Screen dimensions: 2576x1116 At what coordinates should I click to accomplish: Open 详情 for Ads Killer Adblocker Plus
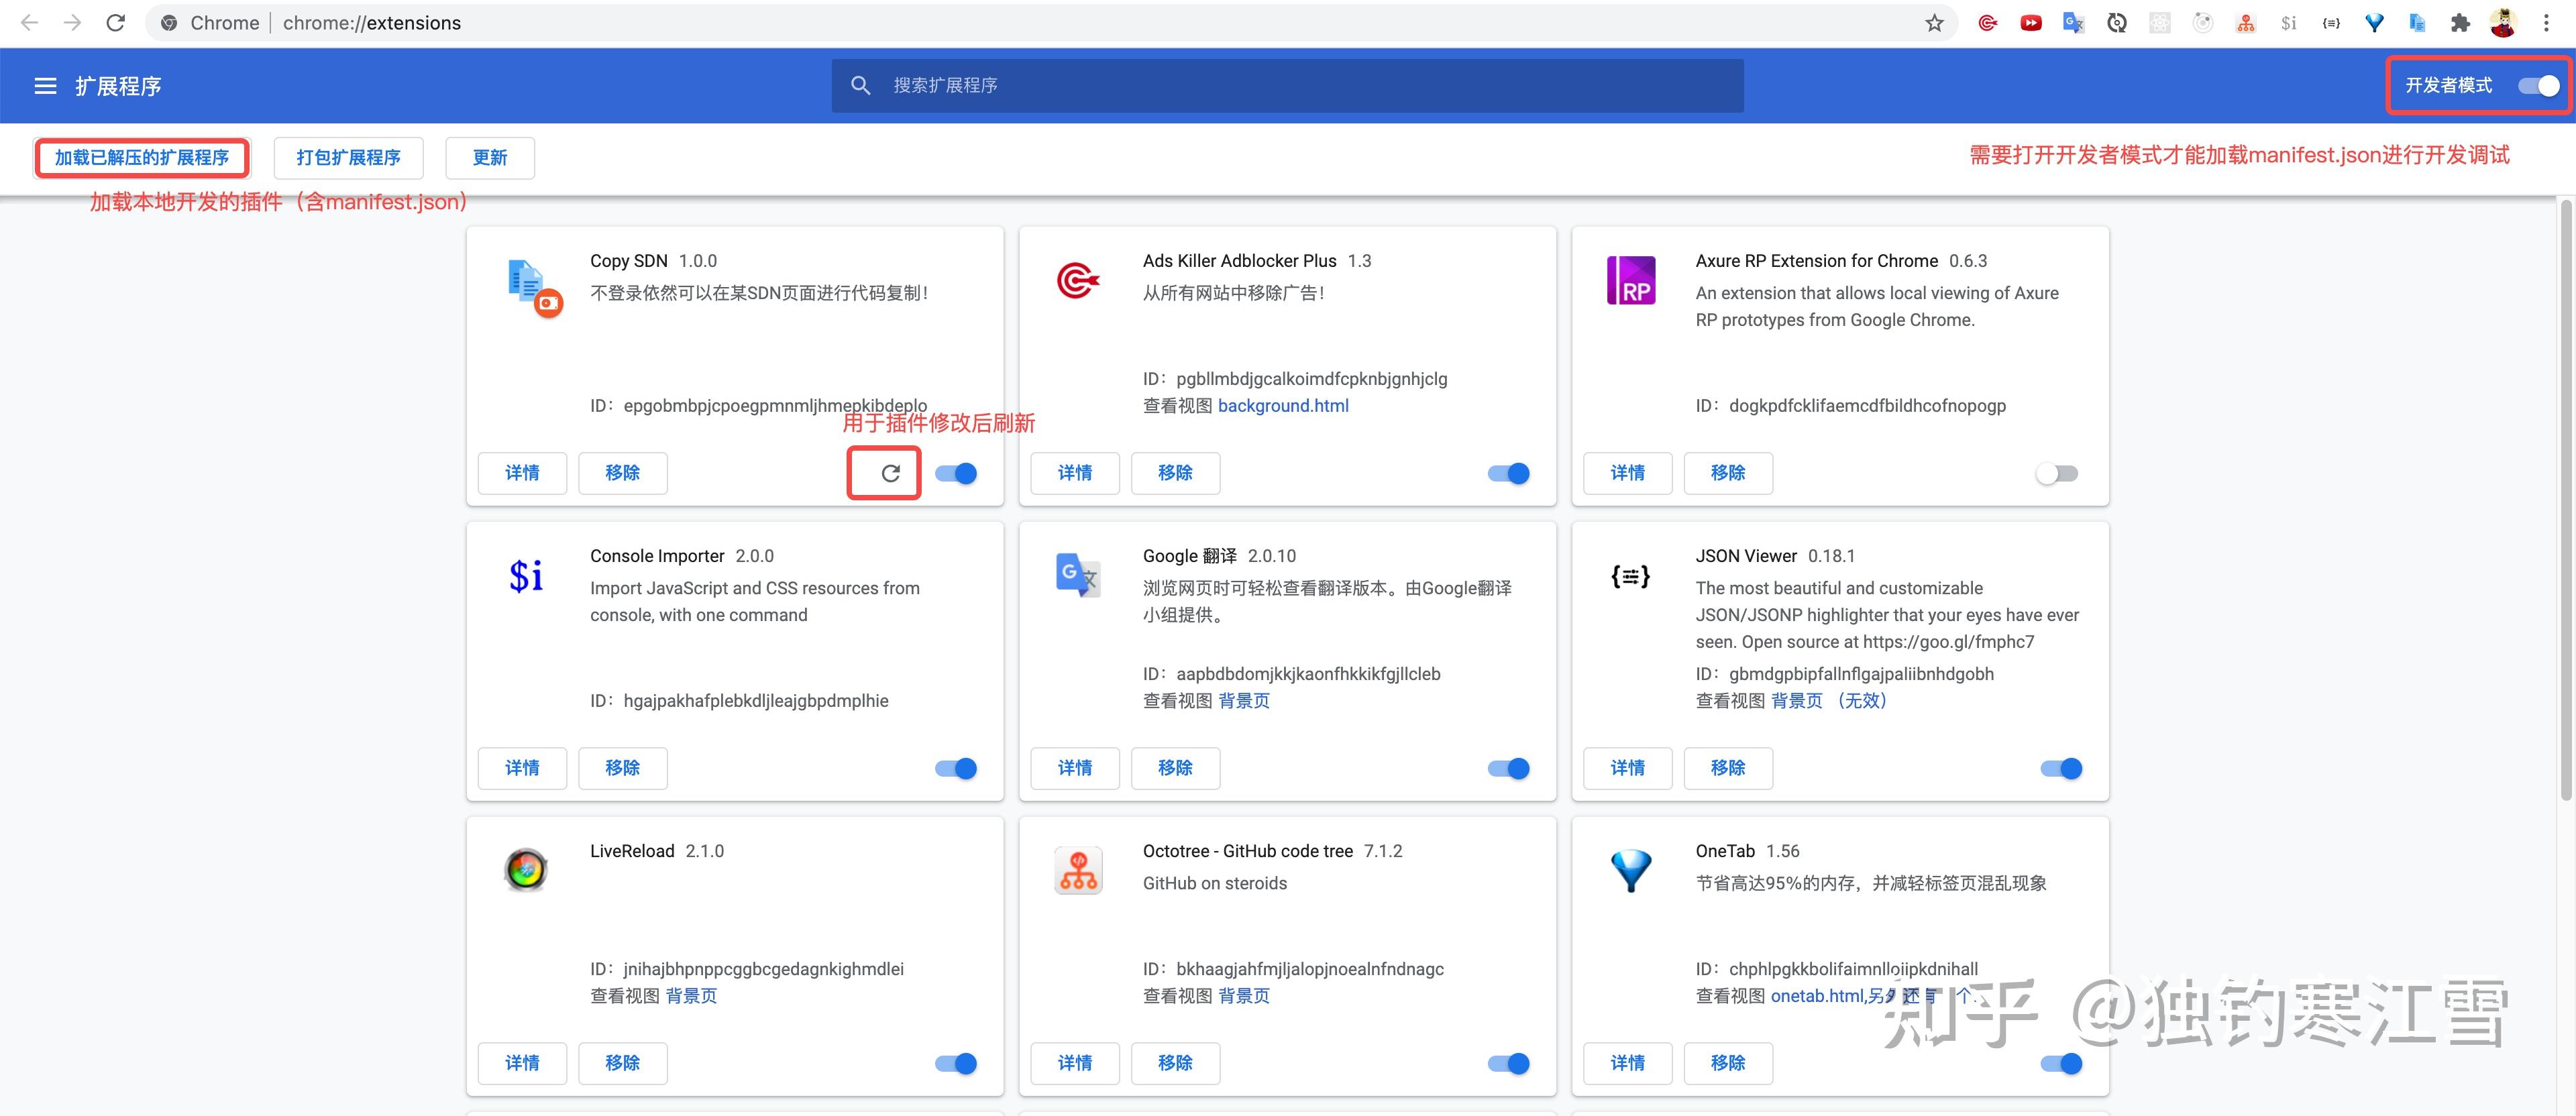[1075, 473]
